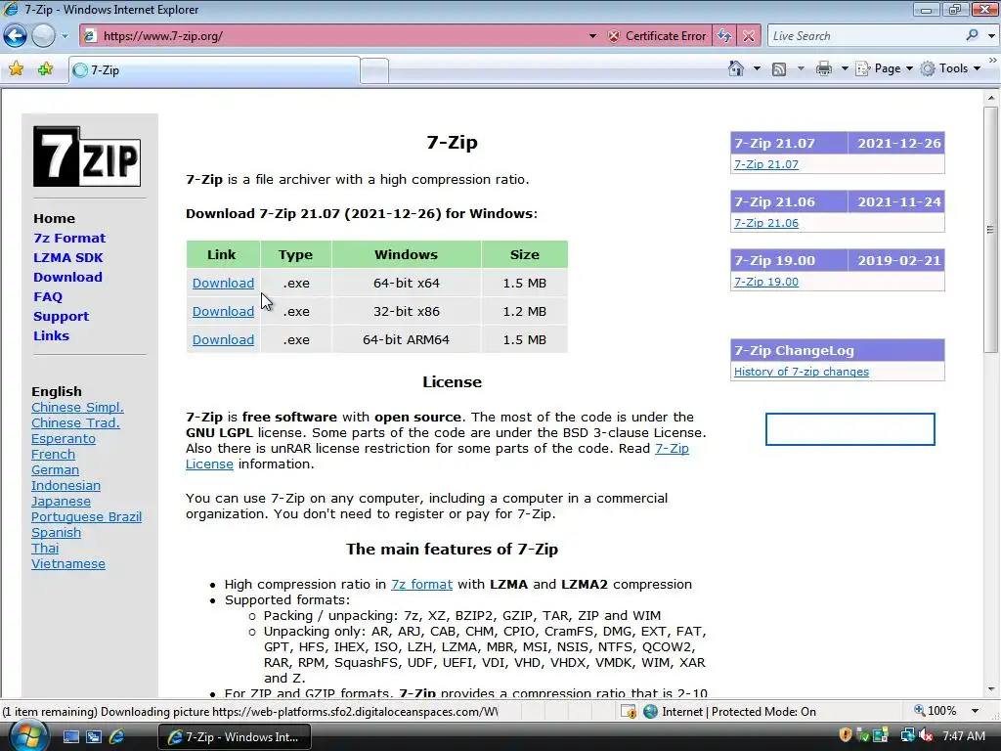Switch language to Thai
Image resolution: width=1001 pixels, height=751 pixels.
[x=45, y=548]
